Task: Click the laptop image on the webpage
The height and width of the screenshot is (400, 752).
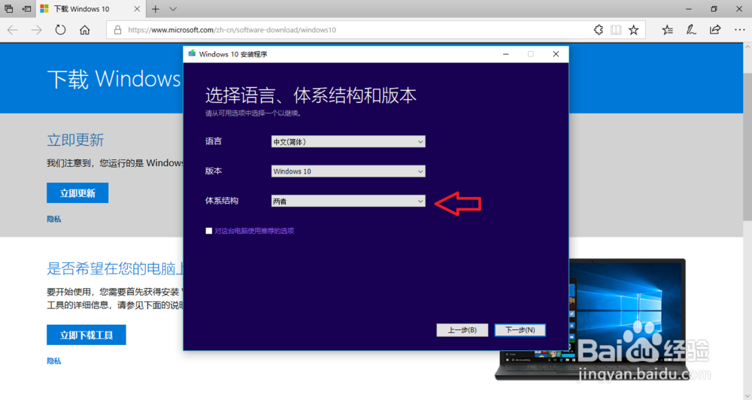Action: [593, 320]
